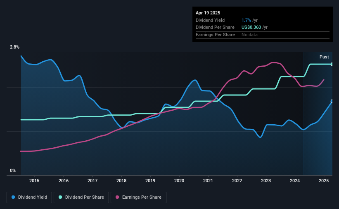Click the Earnings Per Share No data row

(x=263, y=35)
